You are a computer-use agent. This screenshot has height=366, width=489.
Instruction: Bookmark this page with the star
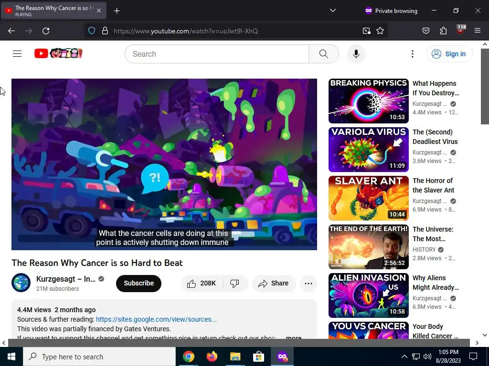[380, 31]
